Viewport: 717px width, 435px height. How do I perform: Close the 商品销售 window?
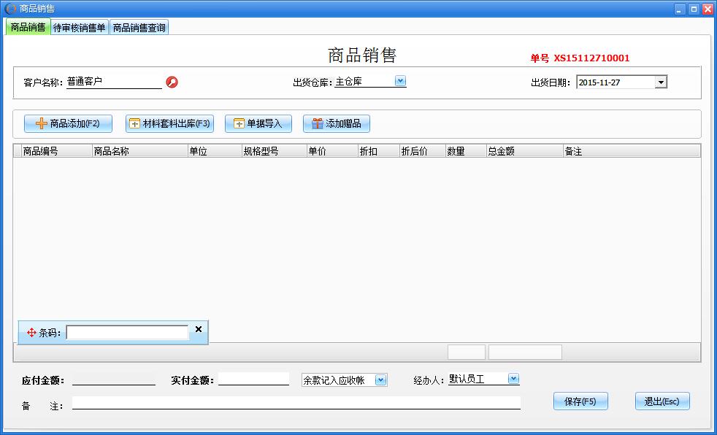pyautogui.click(x=708, y=9)
